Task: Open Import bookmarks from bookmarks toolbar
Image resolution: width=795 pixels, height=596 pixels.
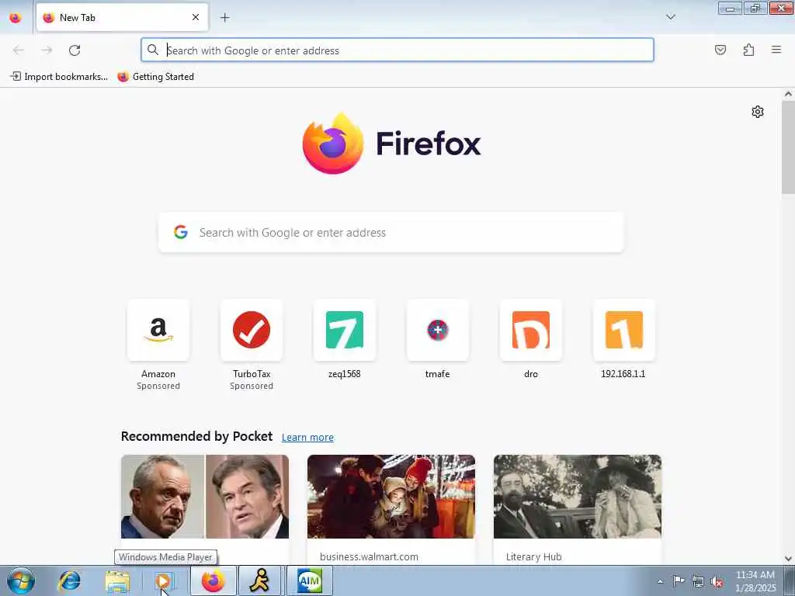Action: tap(59, 77)
